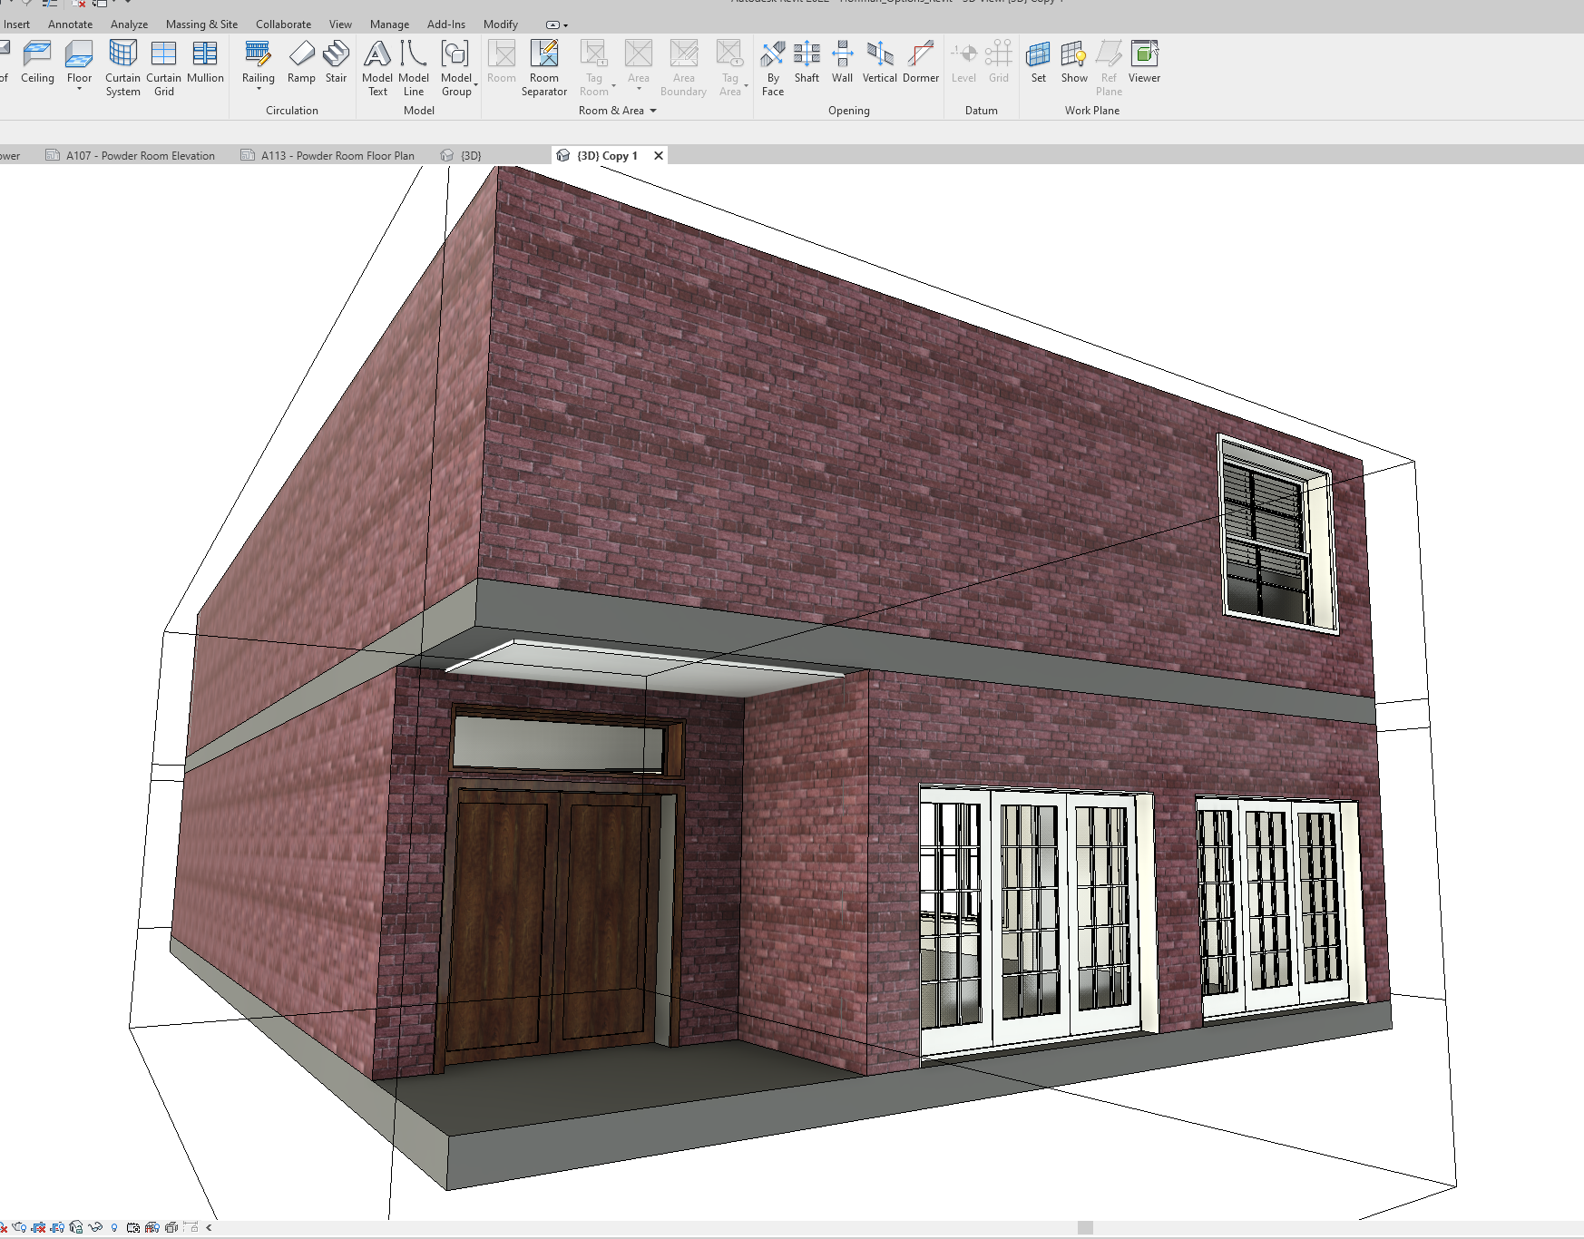
Task: Open Temporary View Properties in status bar
Action: [133, 1227]
